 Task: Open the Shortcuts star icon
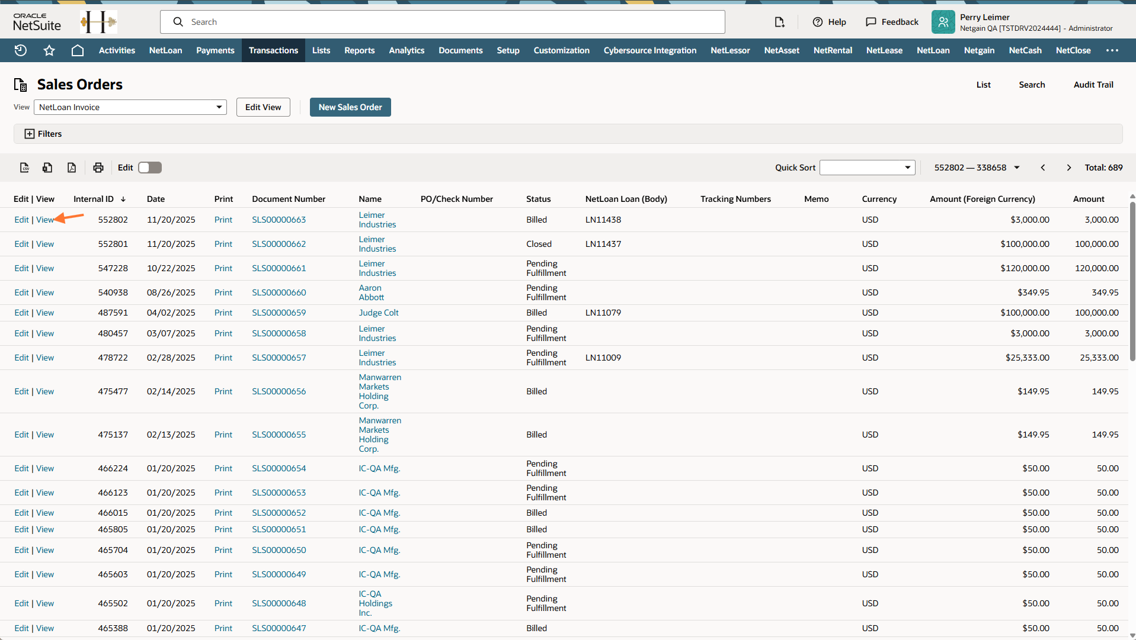tap(49, 50)
